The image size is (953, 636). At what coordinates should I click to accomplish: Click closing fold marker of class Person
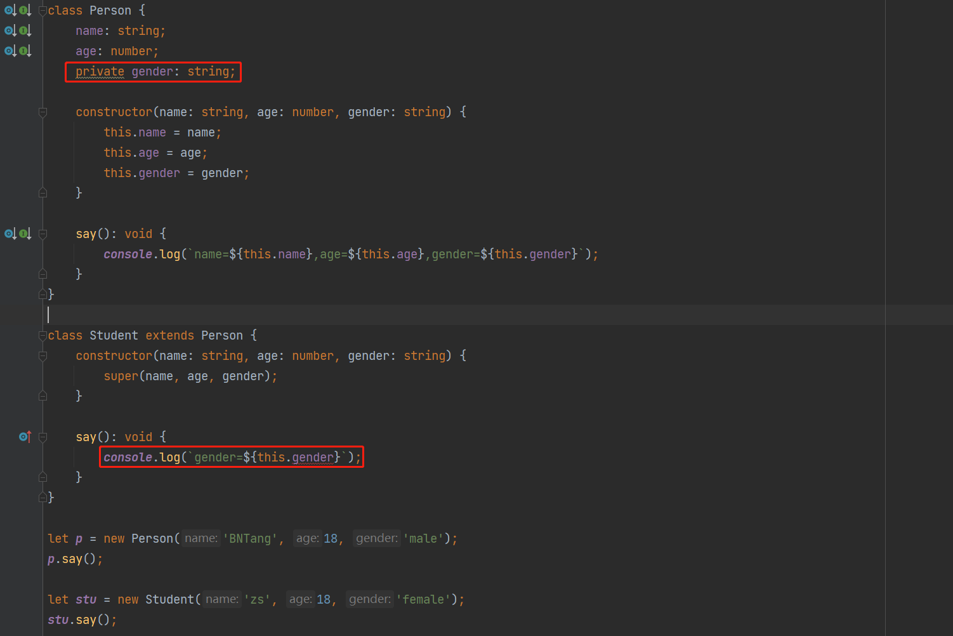43,295
